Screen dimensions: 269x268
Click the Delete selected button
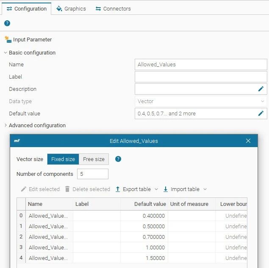pos(88,189)
